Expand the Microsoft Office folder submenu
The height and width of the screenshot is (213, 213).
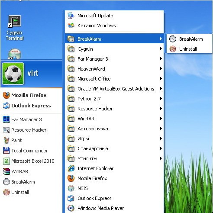[x=114, y=79]
